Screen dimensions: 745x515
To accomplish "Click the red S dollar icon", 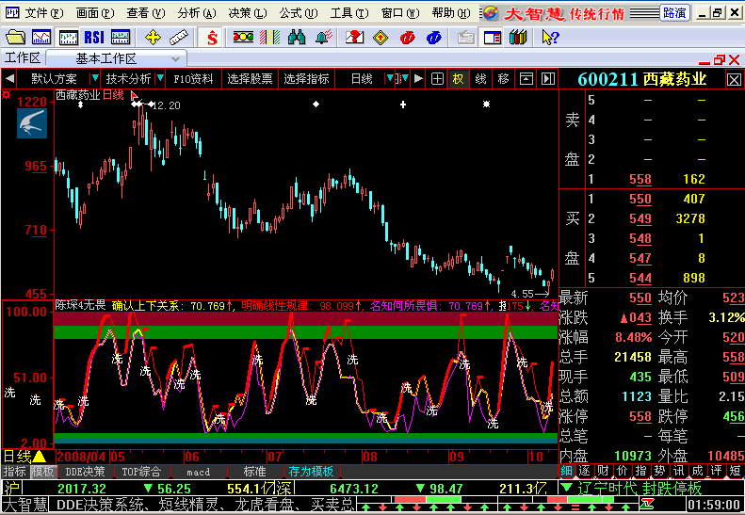I will click(x=212, y=38).
